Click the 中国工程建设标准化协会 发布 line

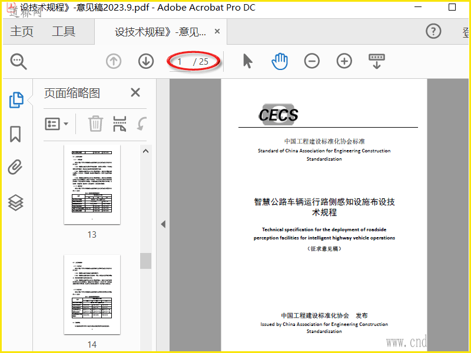pyautogui.click(x=324, y=315)
